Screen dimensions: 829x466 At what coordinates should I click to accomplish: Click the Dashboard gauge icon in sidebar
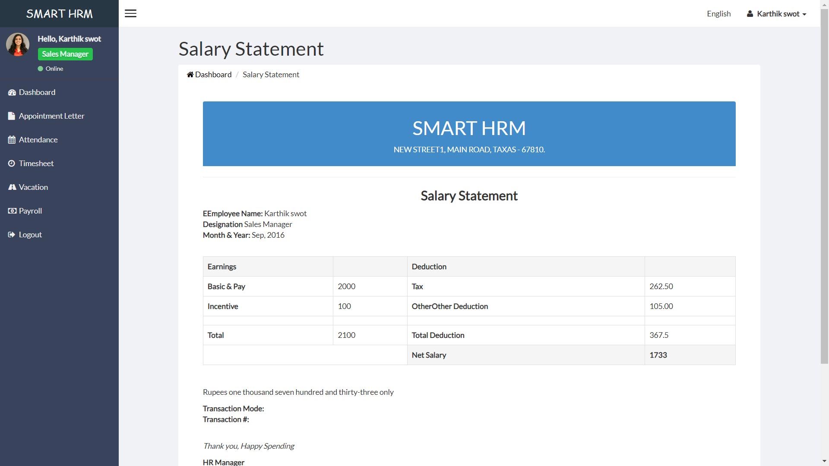[12, 92]
